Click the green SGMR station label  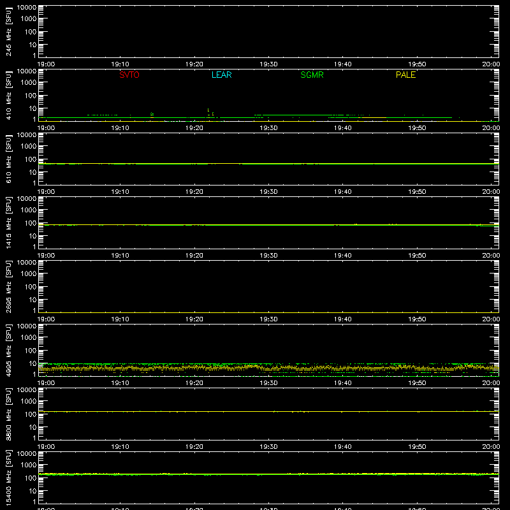[312, 75]
